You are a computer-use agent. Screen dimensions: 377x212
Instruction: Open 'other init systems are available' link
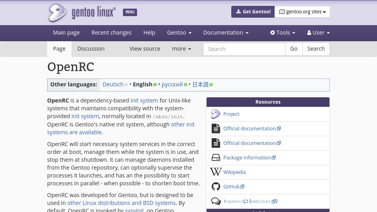pyautogui.click(x=121, y=128)
